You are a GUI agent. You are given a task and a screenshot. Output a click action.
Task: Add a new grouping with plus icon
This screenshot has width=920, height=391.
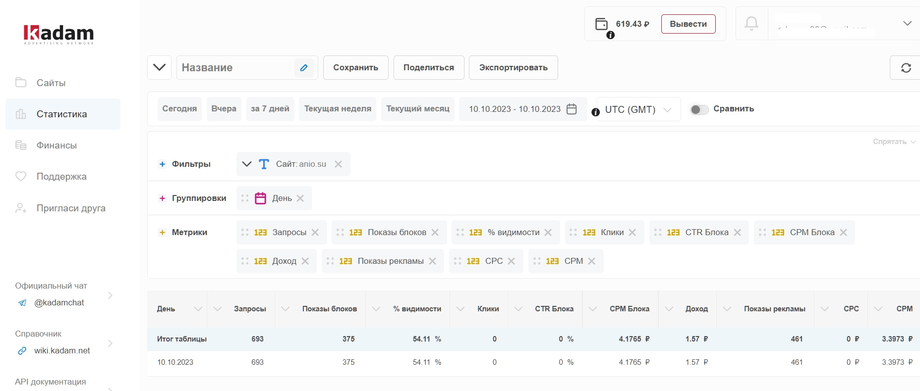pyautogui.click(x=162, y=198)
